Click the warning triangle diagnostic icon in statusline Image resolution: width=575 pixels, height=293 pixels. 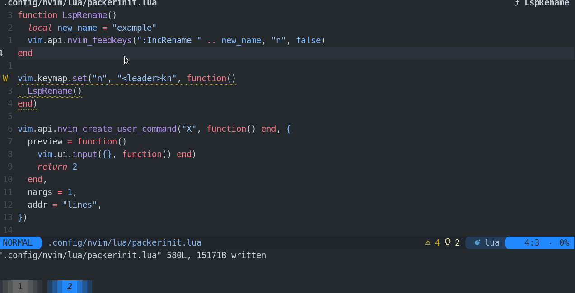[428, 242]
